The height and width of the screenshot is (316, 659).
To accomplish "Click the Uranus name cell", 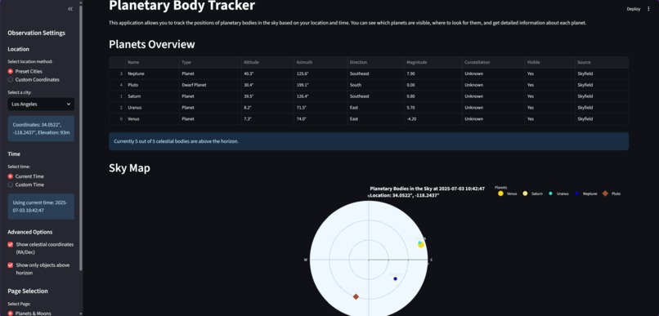I will 153,108.
